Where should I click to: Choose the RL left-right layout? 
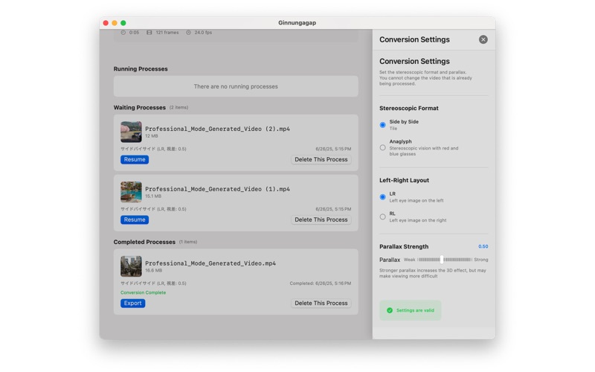pos(382,217)
